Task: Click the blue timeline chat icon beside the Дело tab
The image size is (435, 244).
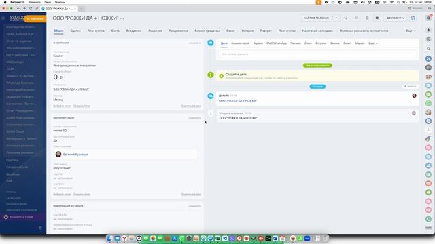Action: (x=211, y=43)
